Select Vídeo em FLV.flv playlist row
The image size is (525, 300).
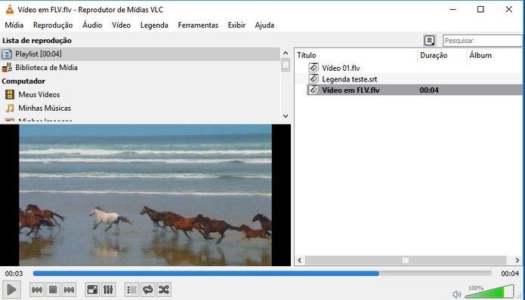(415, 90)
